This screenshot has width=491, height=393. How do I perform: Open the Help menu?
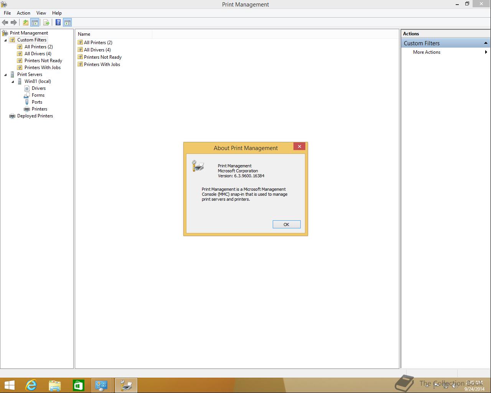tap(57, 13)
